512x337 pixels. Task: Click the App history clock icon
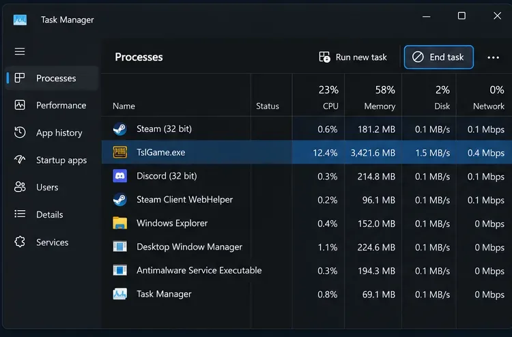pyautogui.click(x=20, y=132)
